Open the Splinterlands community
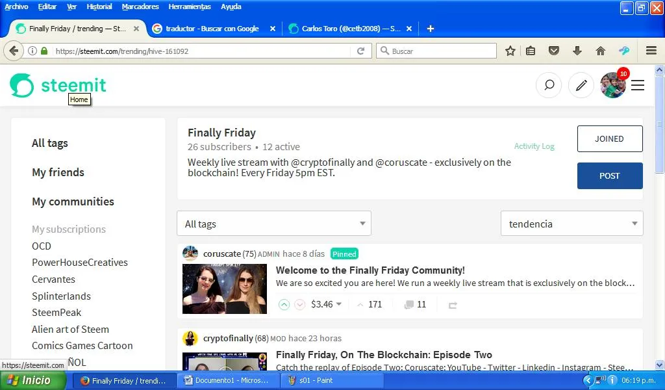665x390 pixels. (62, 296)
